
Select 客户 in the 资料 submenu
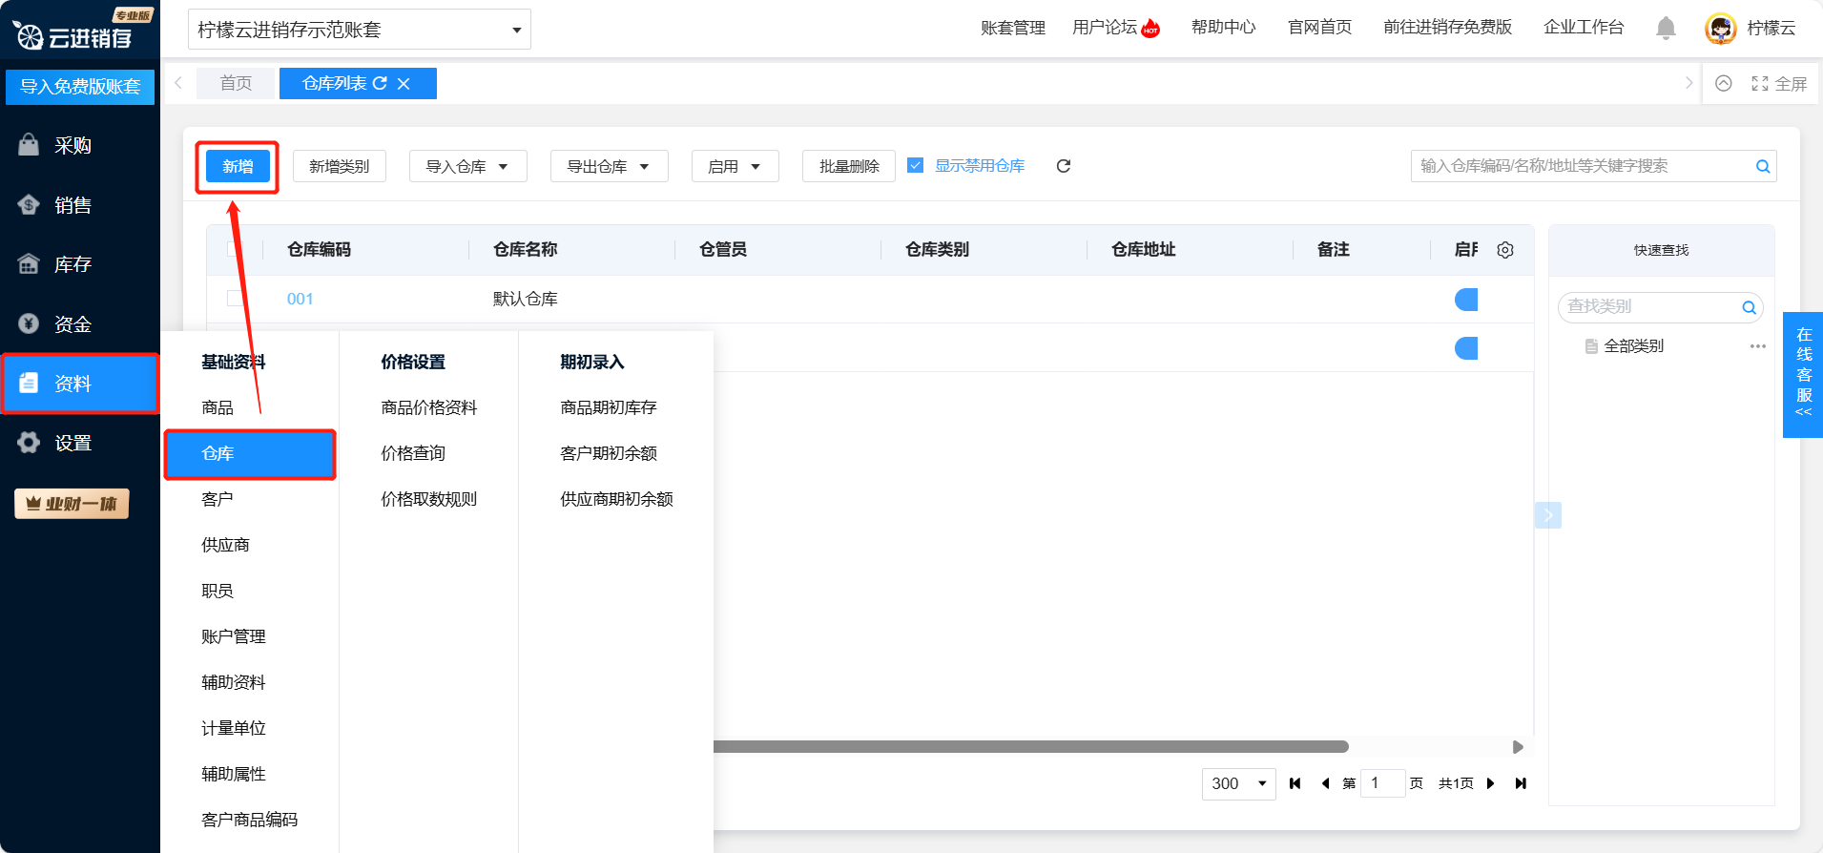pos(218,499)
